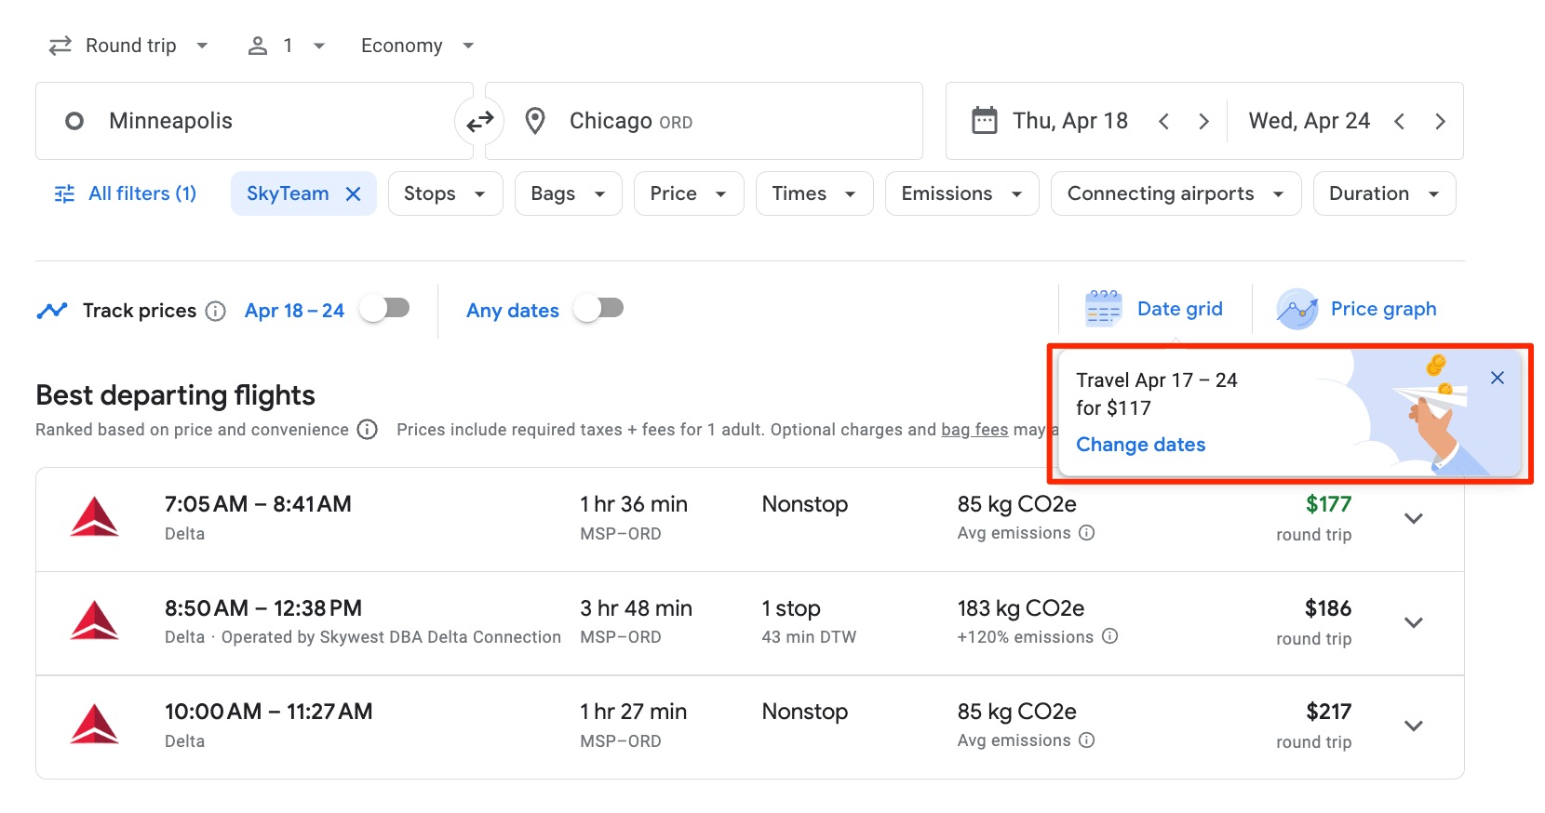The image size is (1545, 813).
Task: Go to next return date
Action: (1440, 122)
